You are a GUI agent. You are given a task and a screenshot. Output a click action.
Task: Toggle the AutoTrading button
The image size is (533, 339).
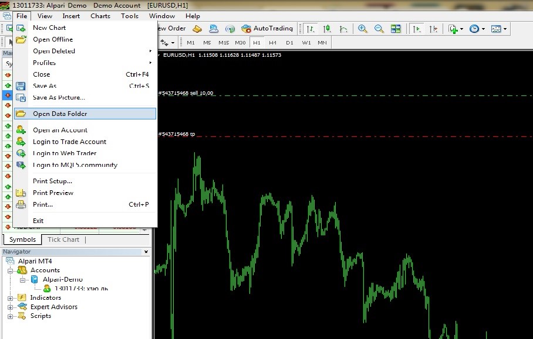click(x=267, y=29)
